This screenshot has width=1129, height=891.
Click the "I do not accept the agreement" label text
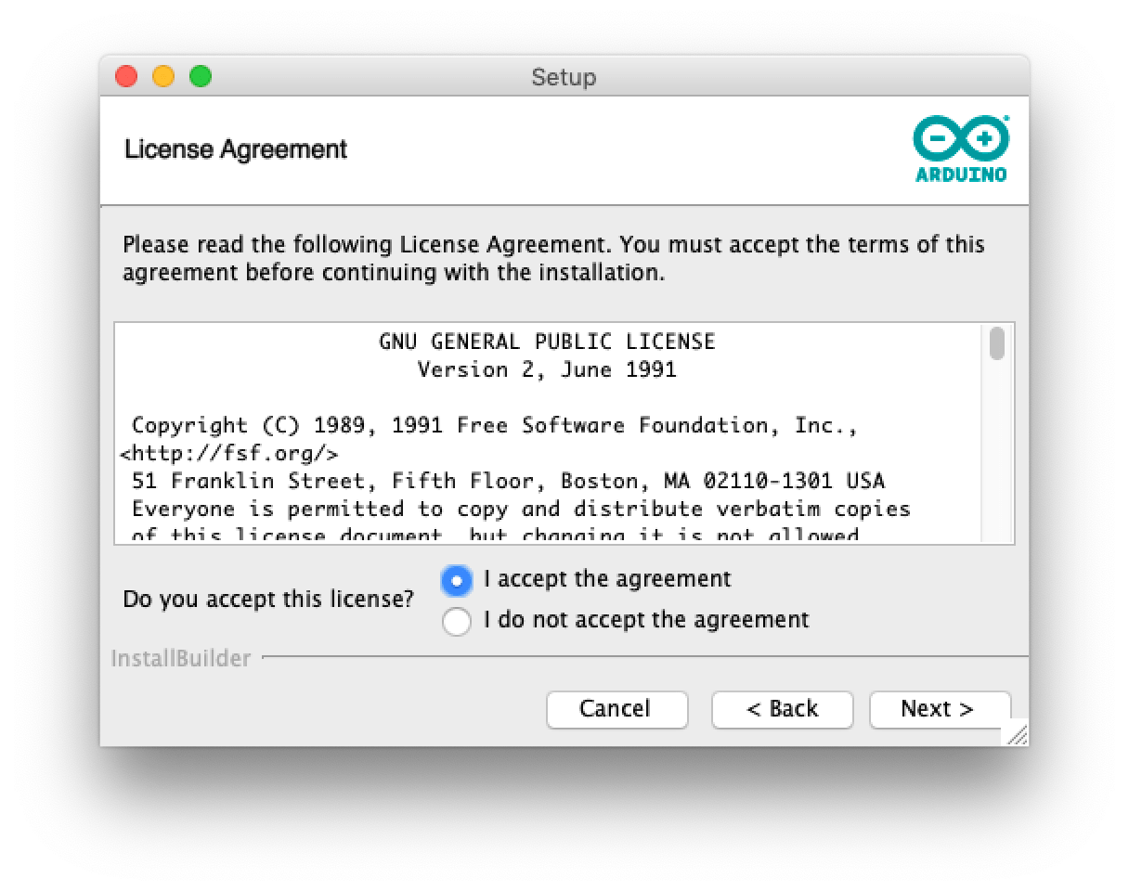click(x=646, y=619)
